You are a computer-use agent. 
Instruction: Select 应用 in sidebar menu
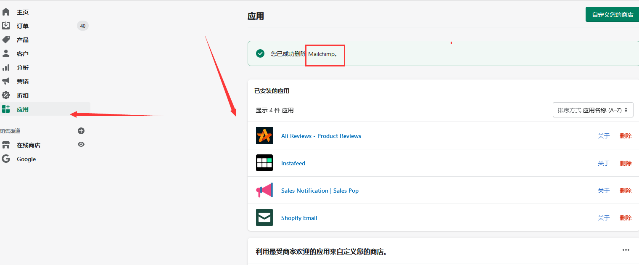23,109
